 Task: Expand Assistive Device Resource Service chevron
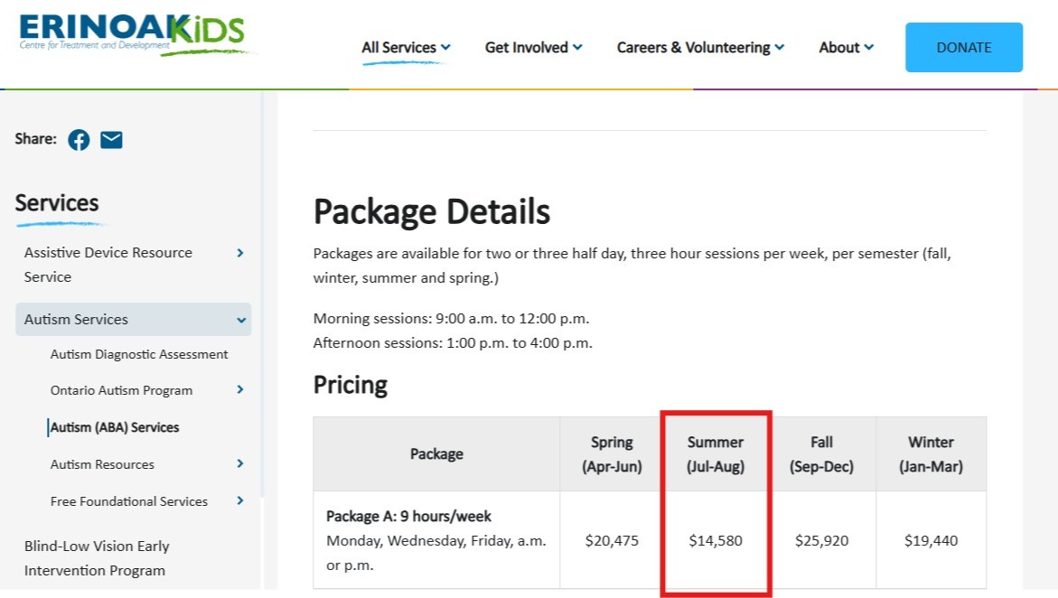pyautogui.click(x=240, y=253)
